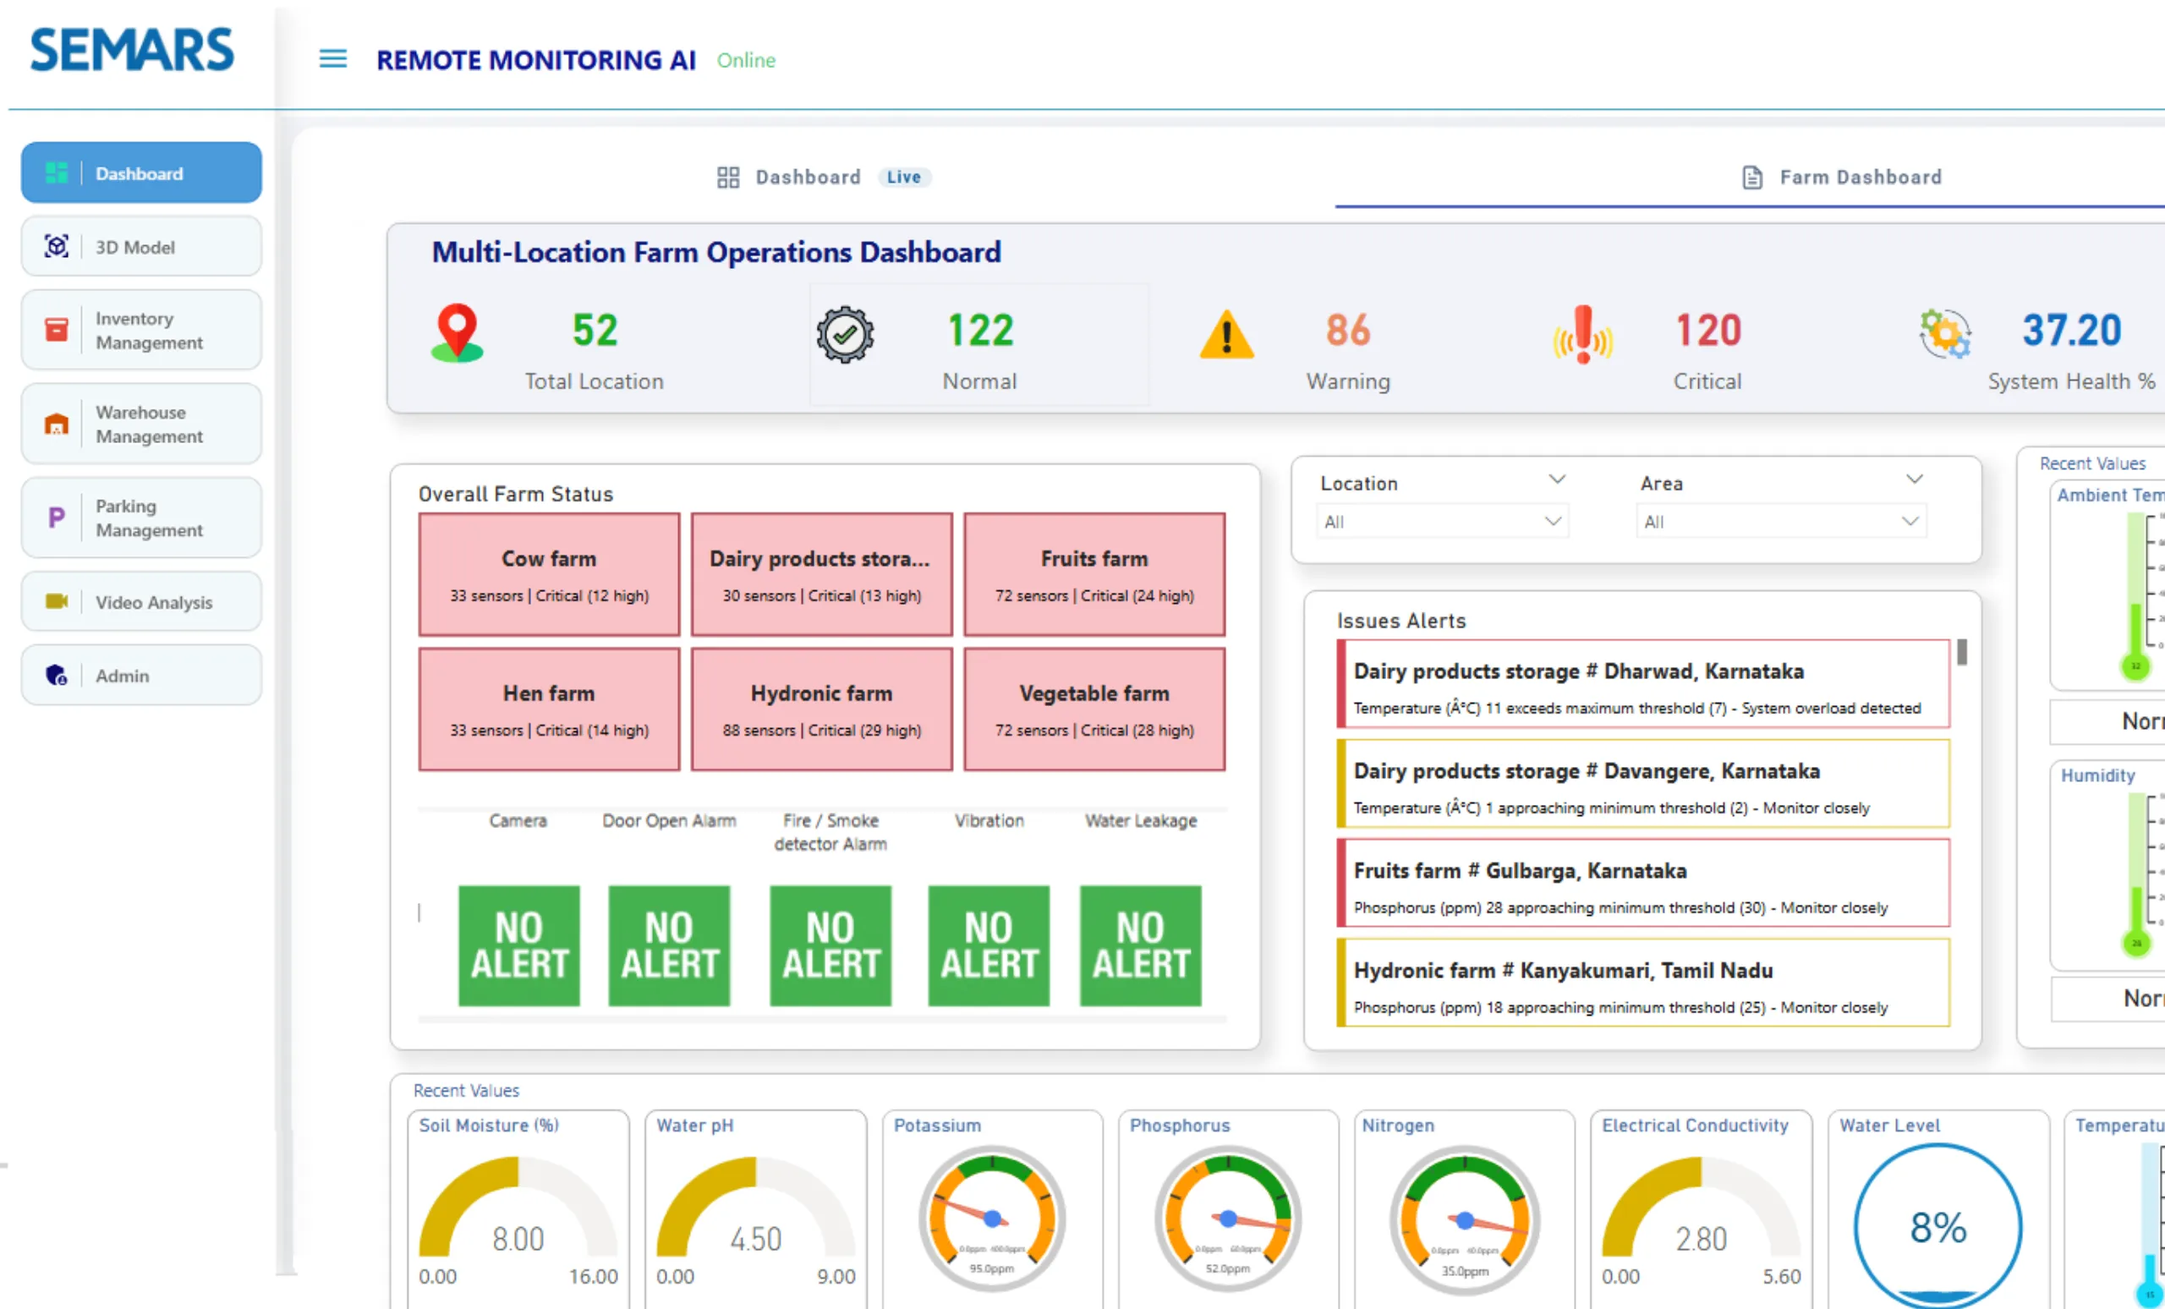Click the Cow farm status tile
Viewport: 2165px width, 1309px height.
pos(548,574)
